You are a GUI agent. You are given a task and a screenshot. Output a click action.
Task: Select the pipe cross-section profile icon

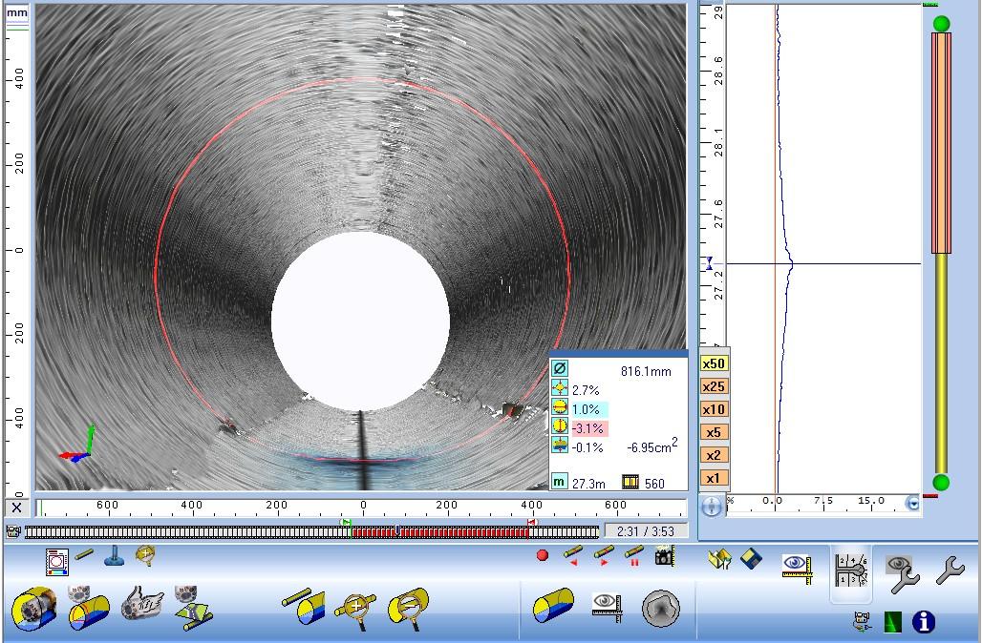click(x=88, y=608)
